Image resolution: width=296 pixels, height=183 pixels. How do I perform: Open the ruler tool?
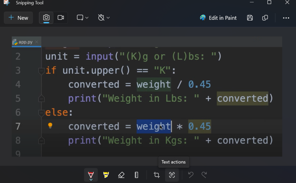click(x=136, y=175)
